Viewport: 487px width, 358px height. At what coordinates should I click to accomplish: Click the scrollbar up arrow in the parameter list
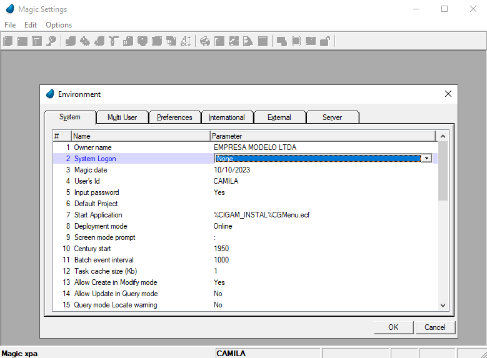(x=443, y=136)
